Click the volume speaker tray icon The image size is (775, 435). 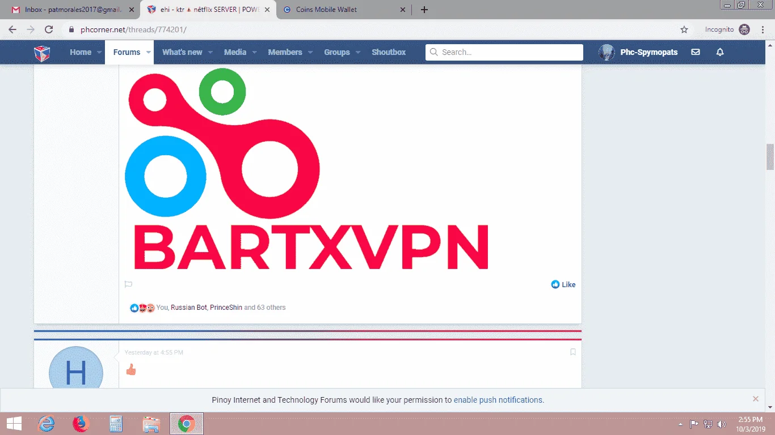[722, 424]
